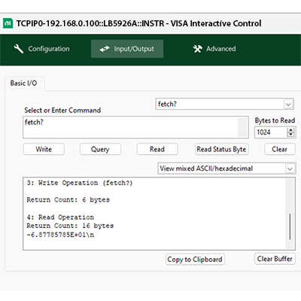Increase the Bytes to Read value
The image size is (301, 301).
point(290,130)
